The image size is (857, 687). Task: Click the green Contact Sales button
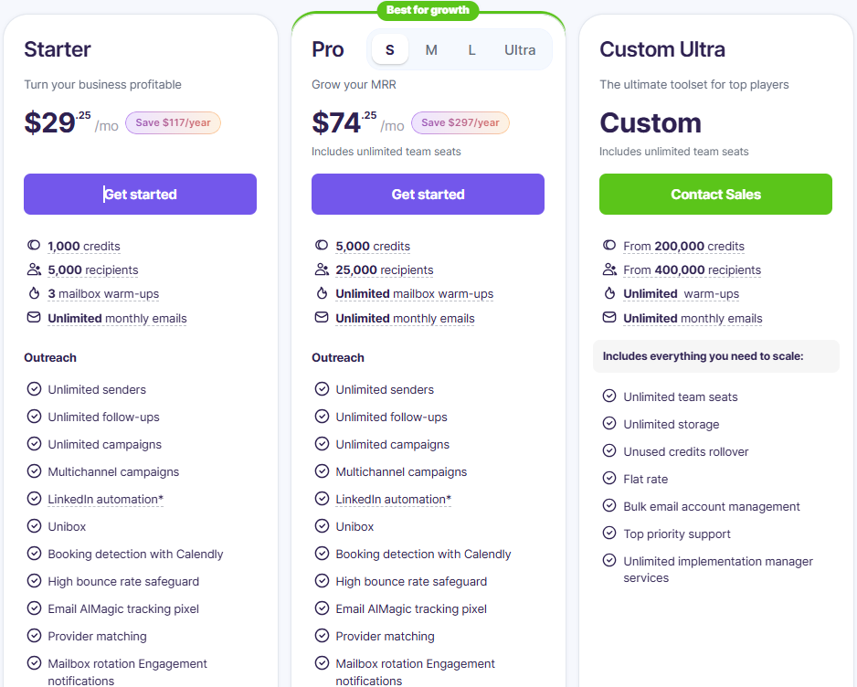pyautogui.click(x=715, y=195)
